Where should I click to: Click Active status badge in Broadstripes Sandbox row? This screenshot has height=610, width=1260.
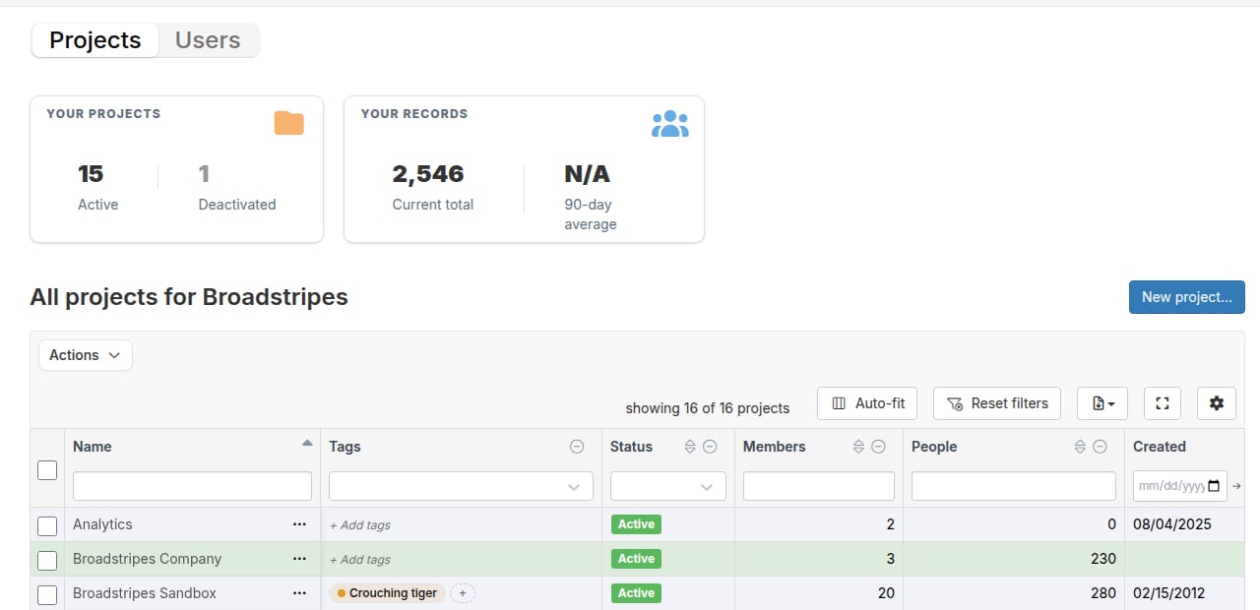[x=636, y=593]
